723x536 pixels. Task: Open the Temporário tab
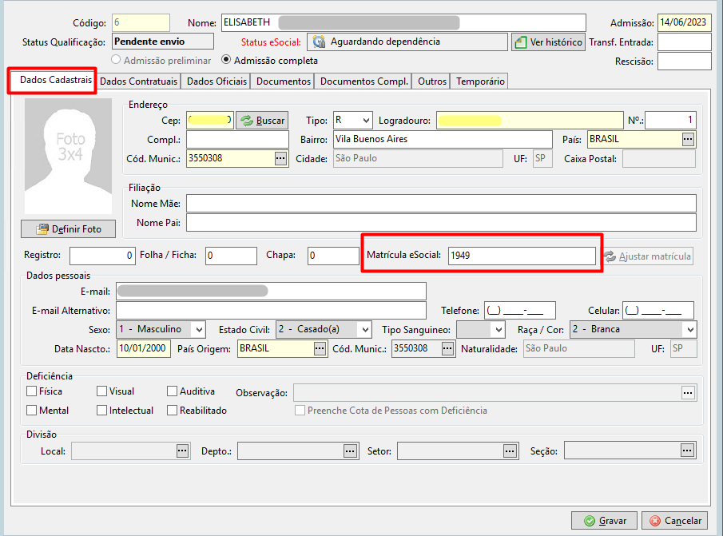[480, 81]
